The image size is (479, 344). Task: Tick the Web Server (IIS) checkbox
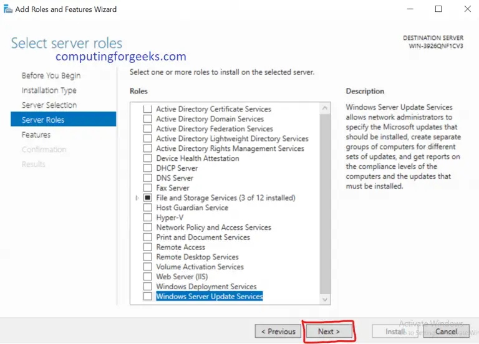pos(148,277)
